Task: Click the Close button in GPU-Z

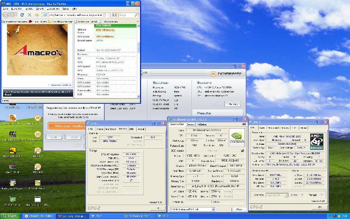Action: [x=239, y=210]
